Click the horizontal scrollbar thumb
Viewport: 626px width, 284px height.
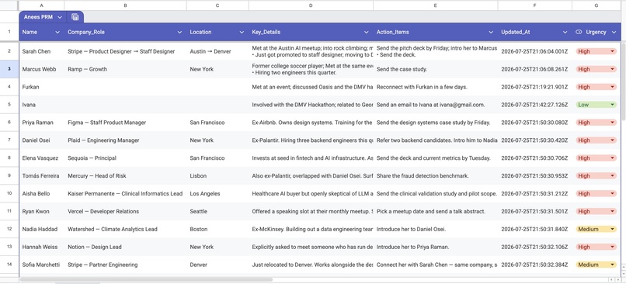pos(146,279)
